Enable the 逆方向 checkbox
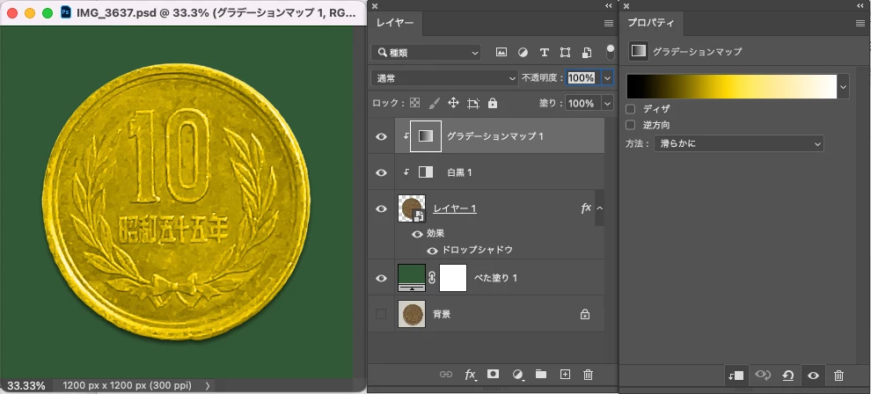The height and width of the screenshot is (394, 871). coord(631,125)
